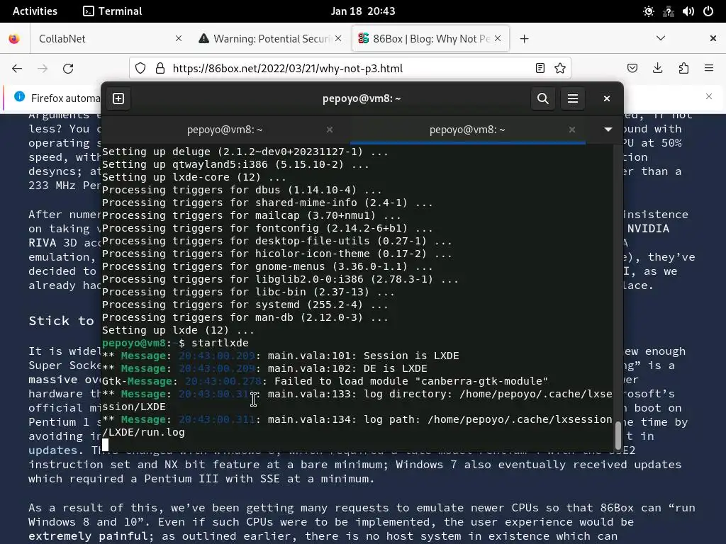Click the "/LXDE/run.log" terminal output line

tap(143, 433)
